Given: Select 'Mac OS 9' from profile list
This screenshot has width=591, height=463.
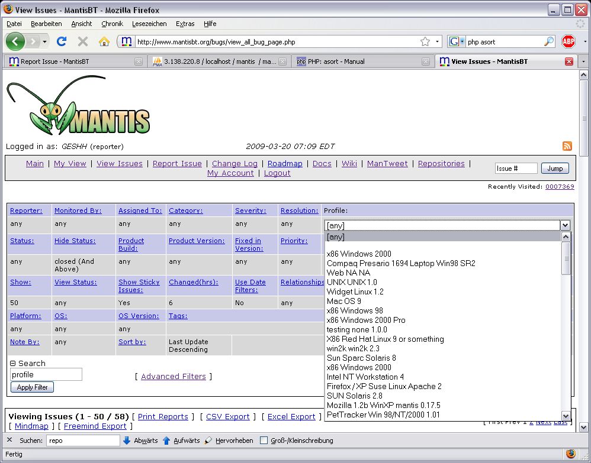Looking at the screenshot, I should (x=343, y=301).
